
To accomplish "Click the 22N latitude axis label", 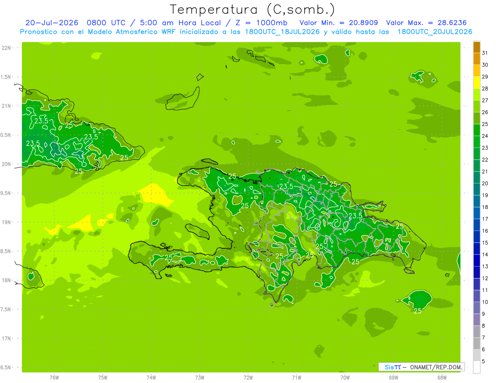I will (7, 48).
